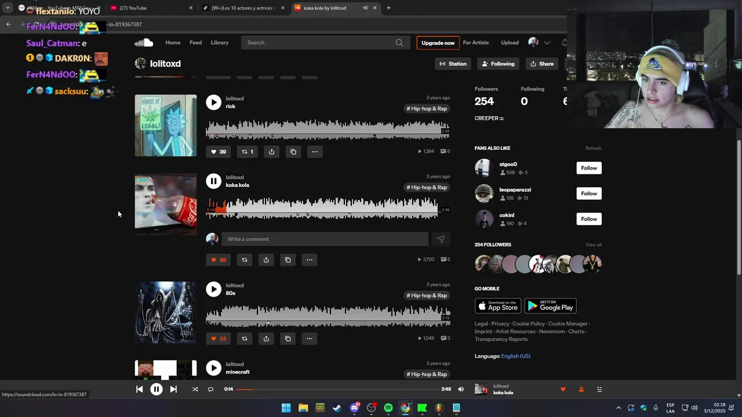Click the Upgrade now button
Viewport: 742px width, 417px height.
438,43
